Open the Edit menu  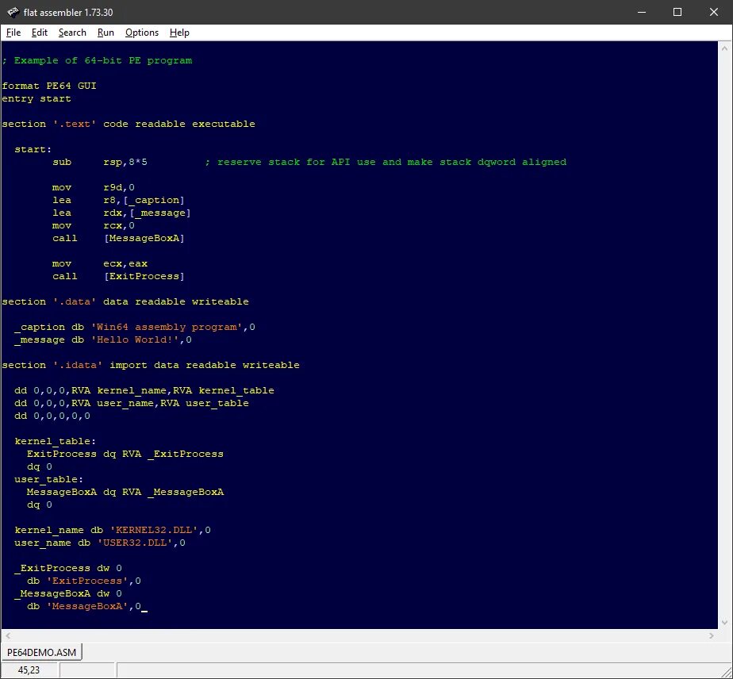(40, 33)
